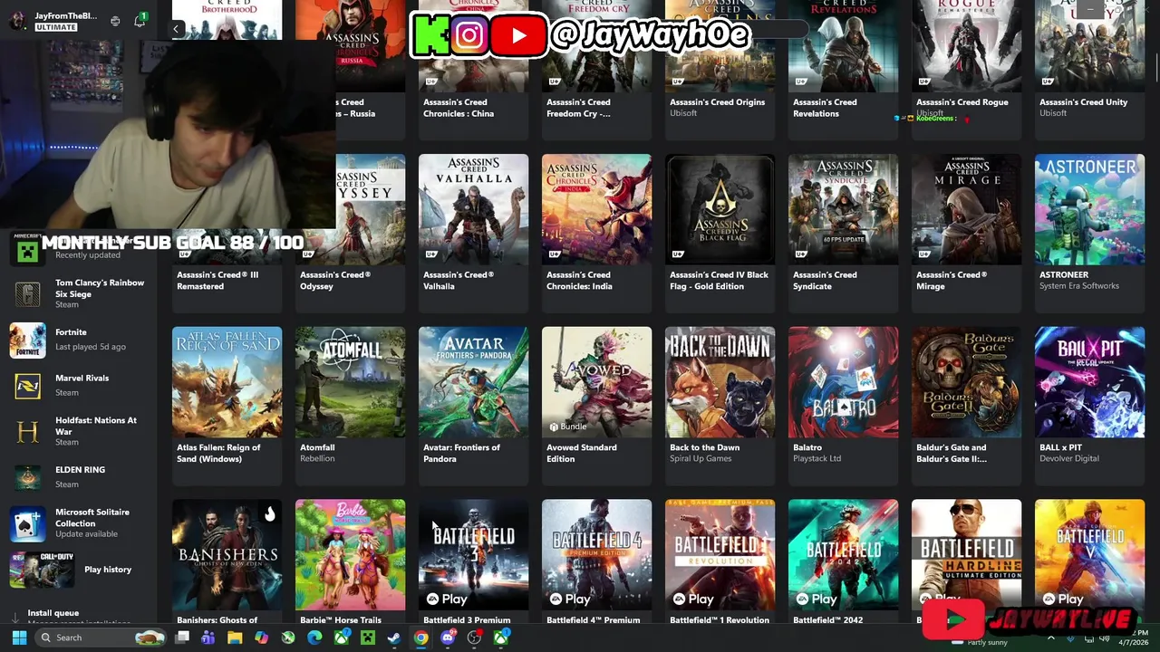Switch to Google Chrome on the taskbar
This screenshot has height=652, width=1160.
point(421,638)
